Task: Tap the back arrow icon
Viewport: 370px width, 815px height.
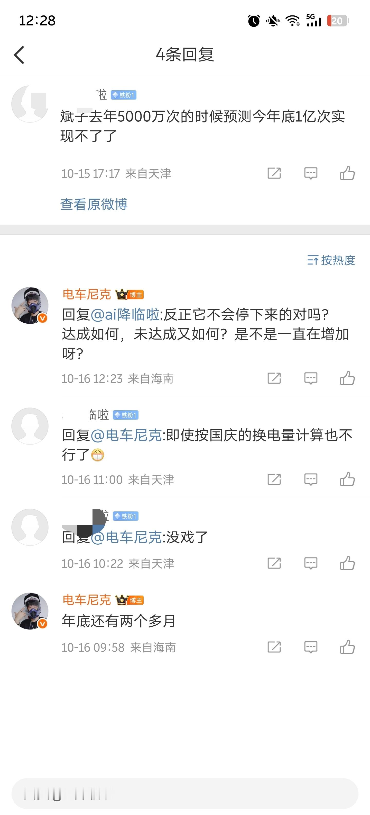Action: click(19, 55)
